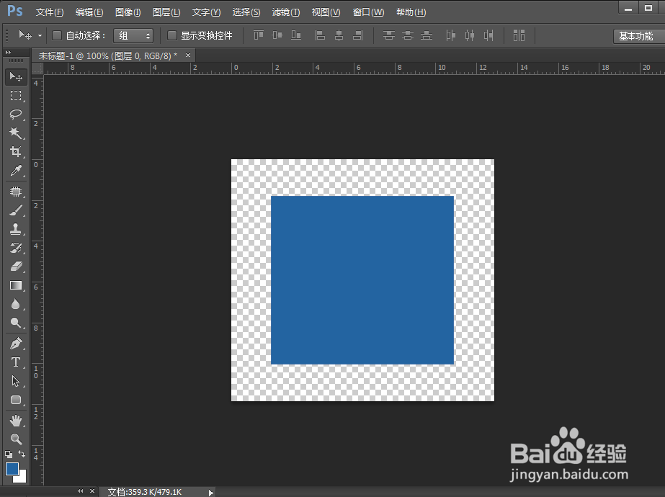The image size is (665, 497).
Task: Click Align Right Edges in options bar
Action: (358, 35)
